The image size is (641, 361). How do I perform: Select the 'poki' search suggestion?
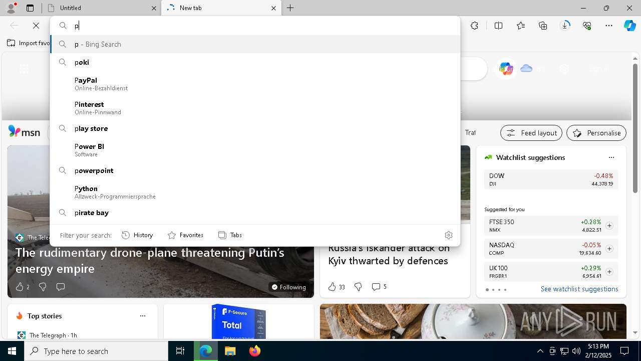coord(255,62)
